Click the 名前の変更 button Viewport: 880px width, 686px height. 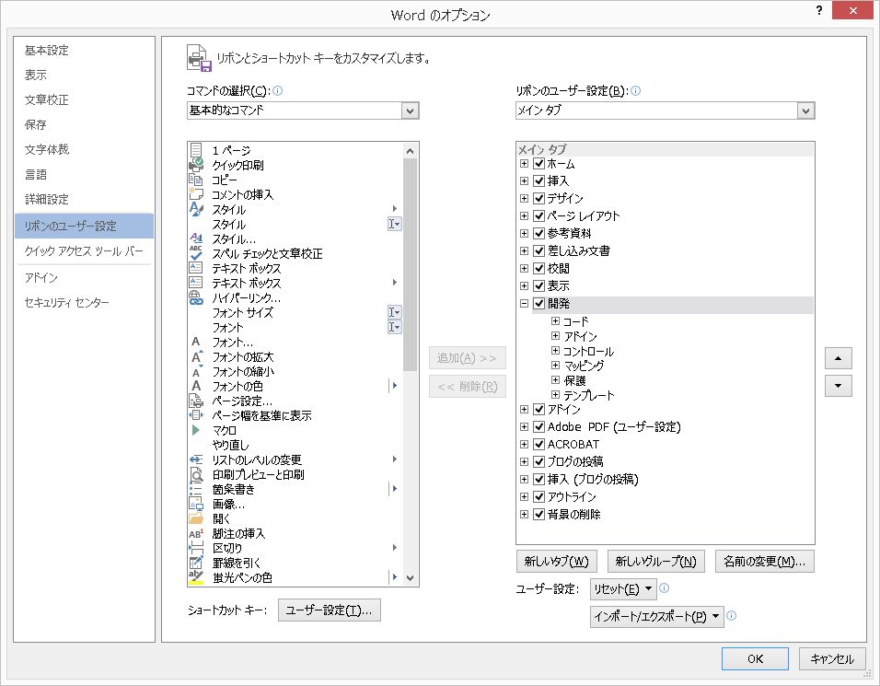click(764, 561)
